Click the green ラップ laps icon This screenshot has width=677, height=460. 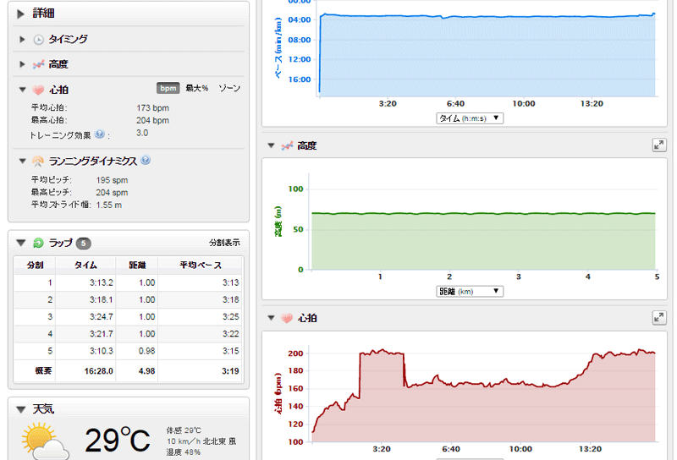click(x=38, y=244)
